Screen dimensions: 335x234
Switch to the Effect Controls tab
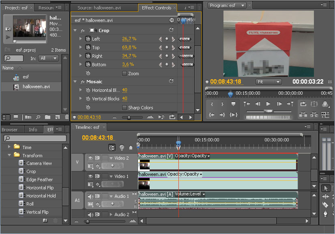157,8
